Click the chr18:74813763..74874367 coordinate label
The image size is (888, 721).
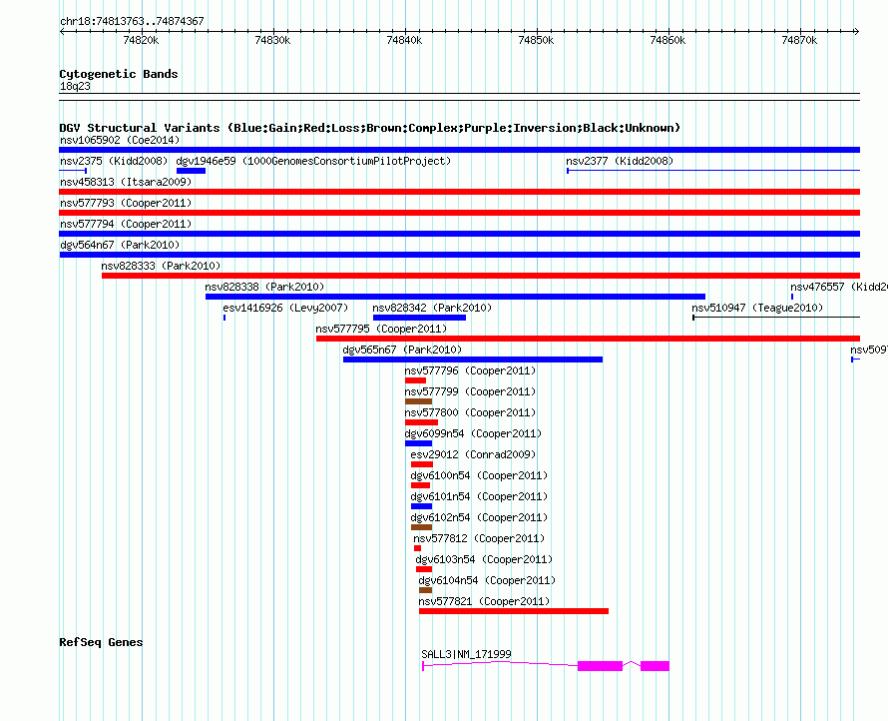click(132, 21)
